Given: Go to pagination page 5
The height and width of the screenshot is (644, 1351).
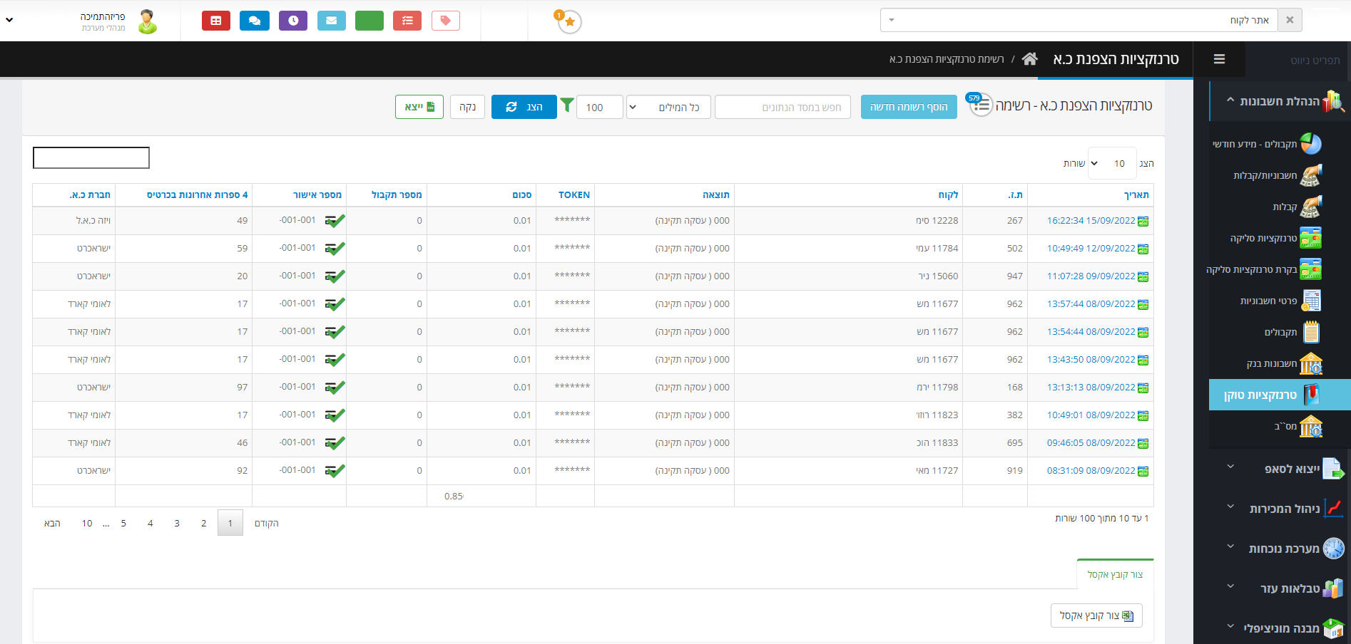Looking at the screenshot, I should pos(123,523).
